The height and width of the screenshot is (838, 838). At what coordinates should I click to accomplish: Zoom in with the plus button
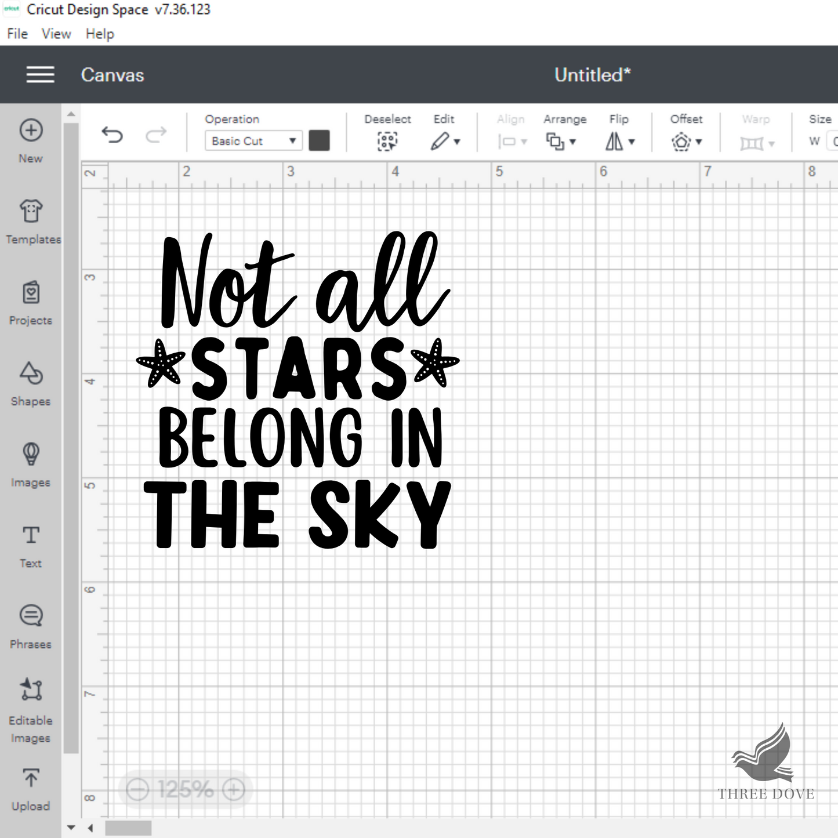234,789
